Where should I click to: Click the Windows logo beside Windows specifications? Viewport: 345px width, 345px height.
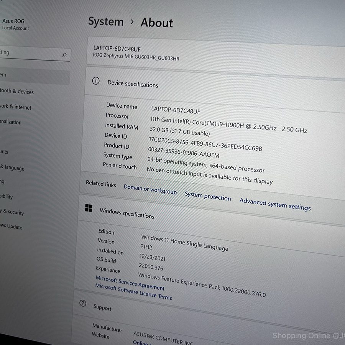point(89,208)
